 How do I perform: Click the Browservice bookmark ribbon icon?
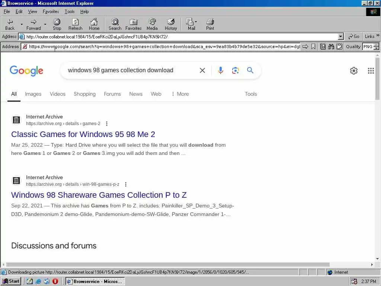click(313, 47)
